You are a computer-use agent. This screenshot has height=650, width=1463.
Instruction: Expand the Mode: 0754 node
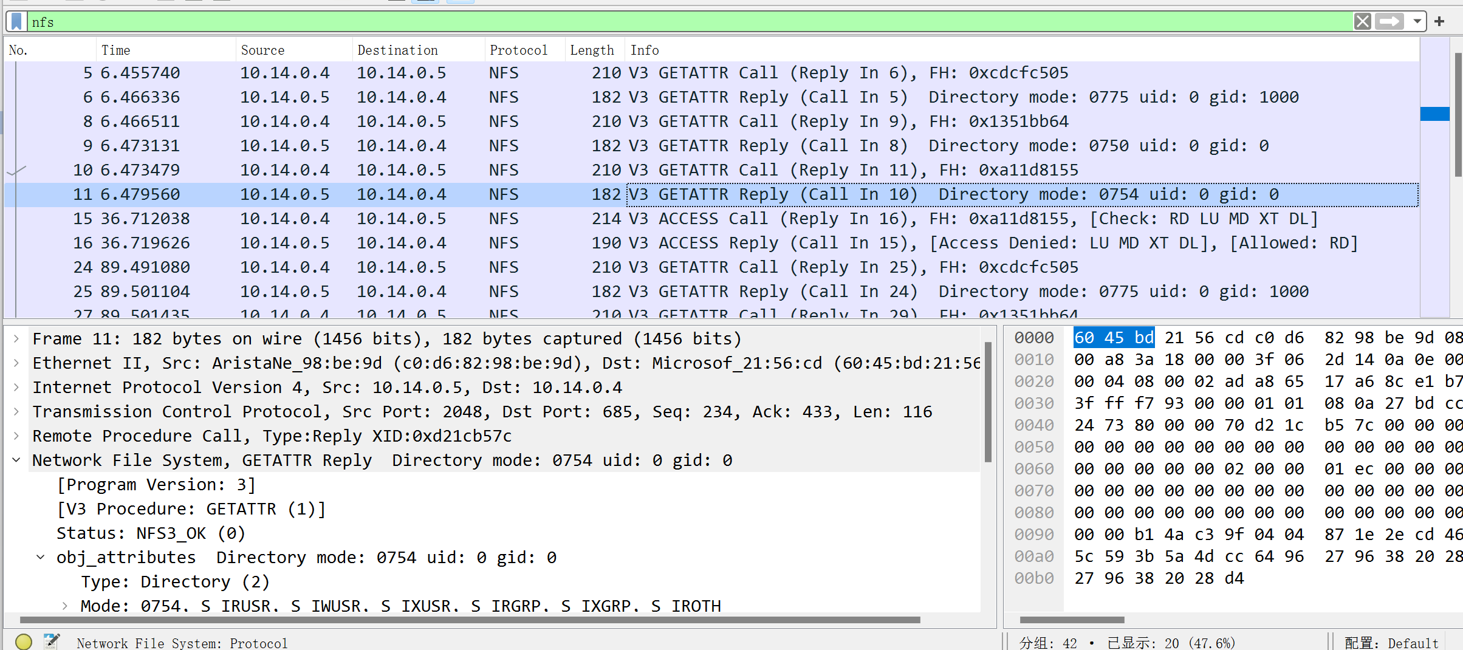click(x=65, y=606)
